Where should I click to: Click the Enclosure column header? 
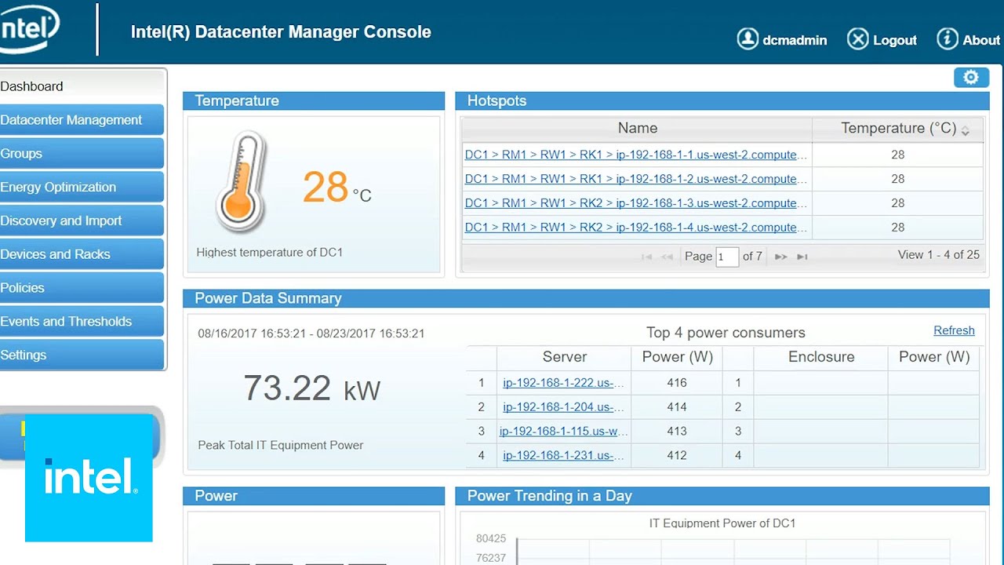[820, 357]
